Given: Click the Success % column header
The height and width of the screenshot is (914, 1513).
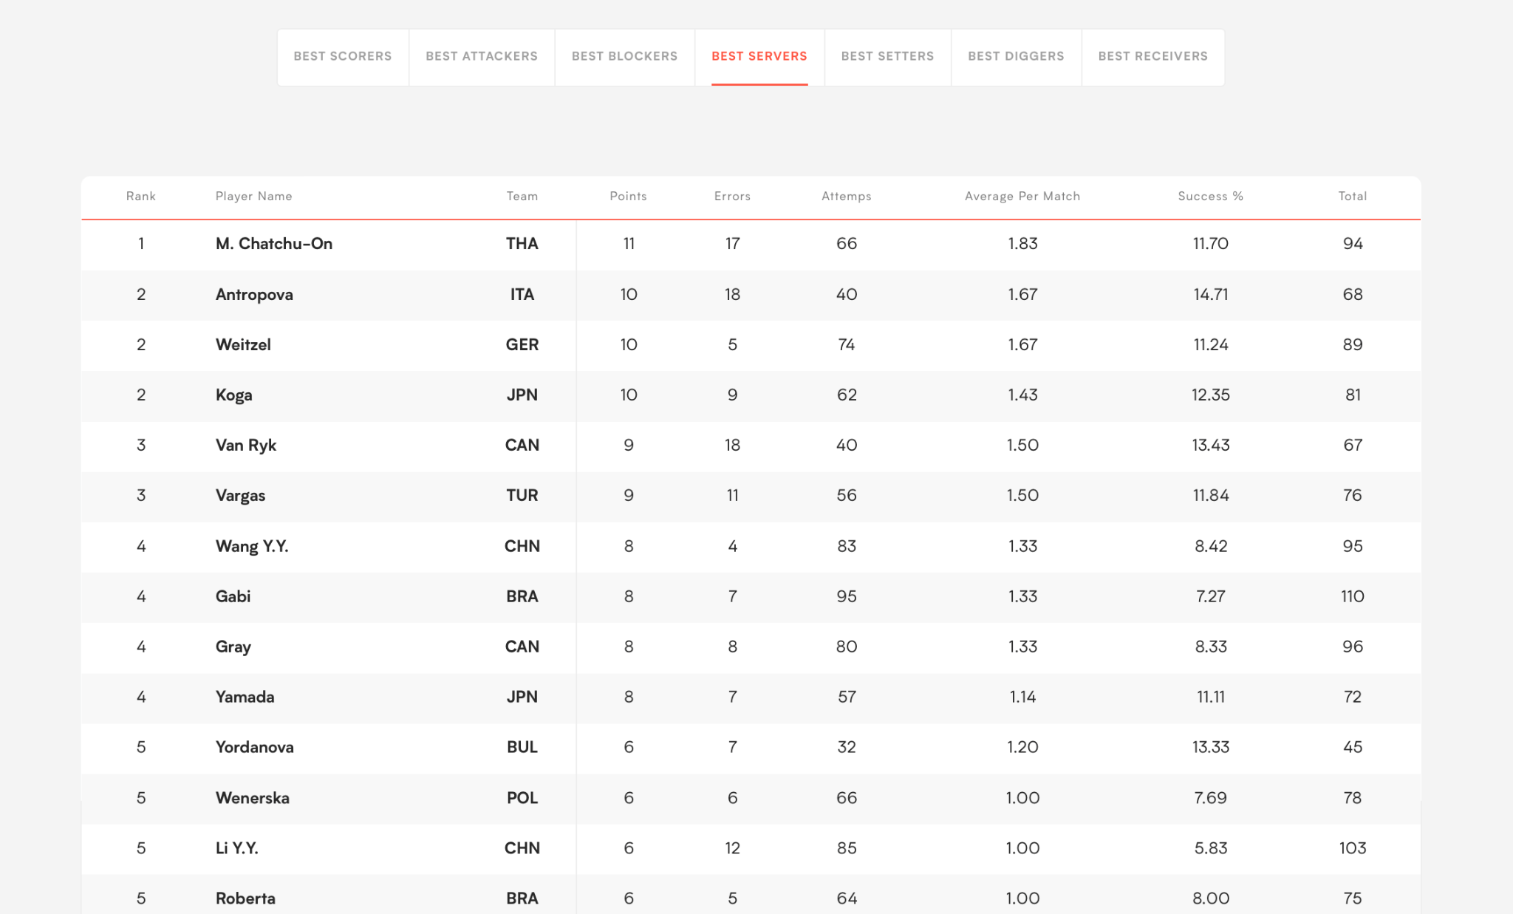Looking at the screenshot, I should pyautogui.click(x=1210, y=196).
